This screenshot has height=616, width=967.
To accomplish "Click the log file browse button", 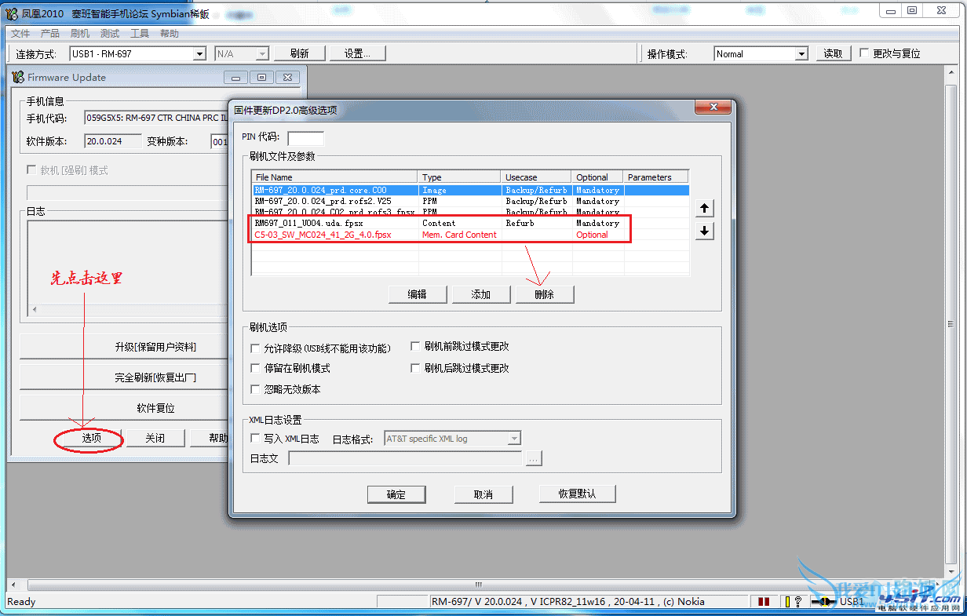I will coord(534,458).
